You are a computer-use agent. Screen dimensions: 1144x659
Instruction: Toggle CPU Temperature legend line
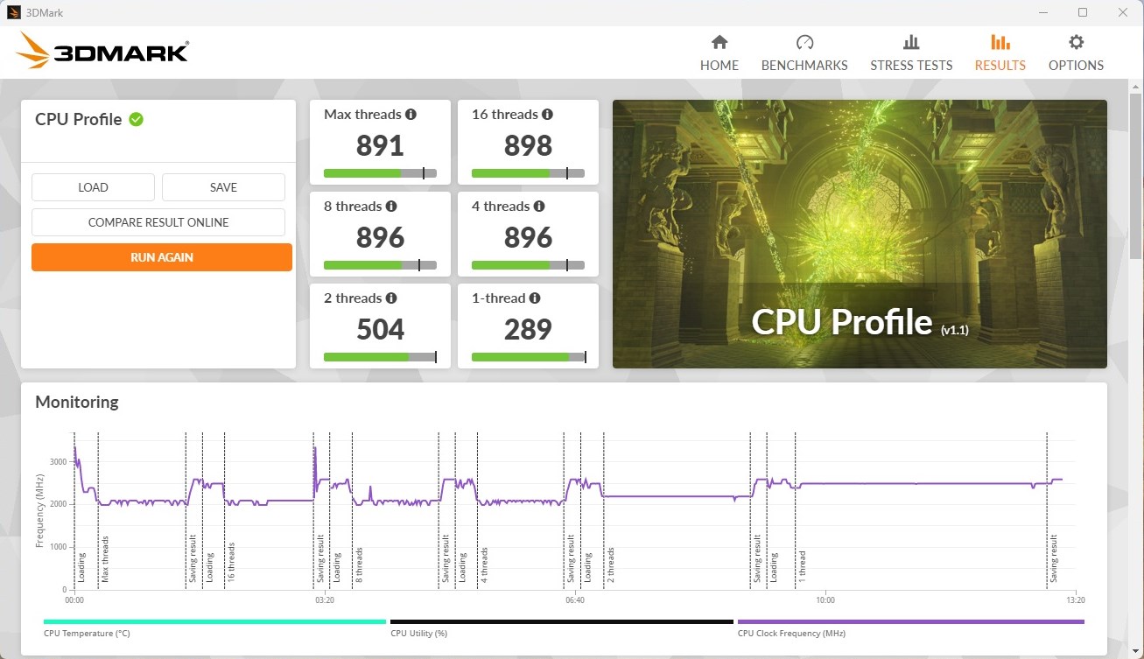[x=214, y=622]
